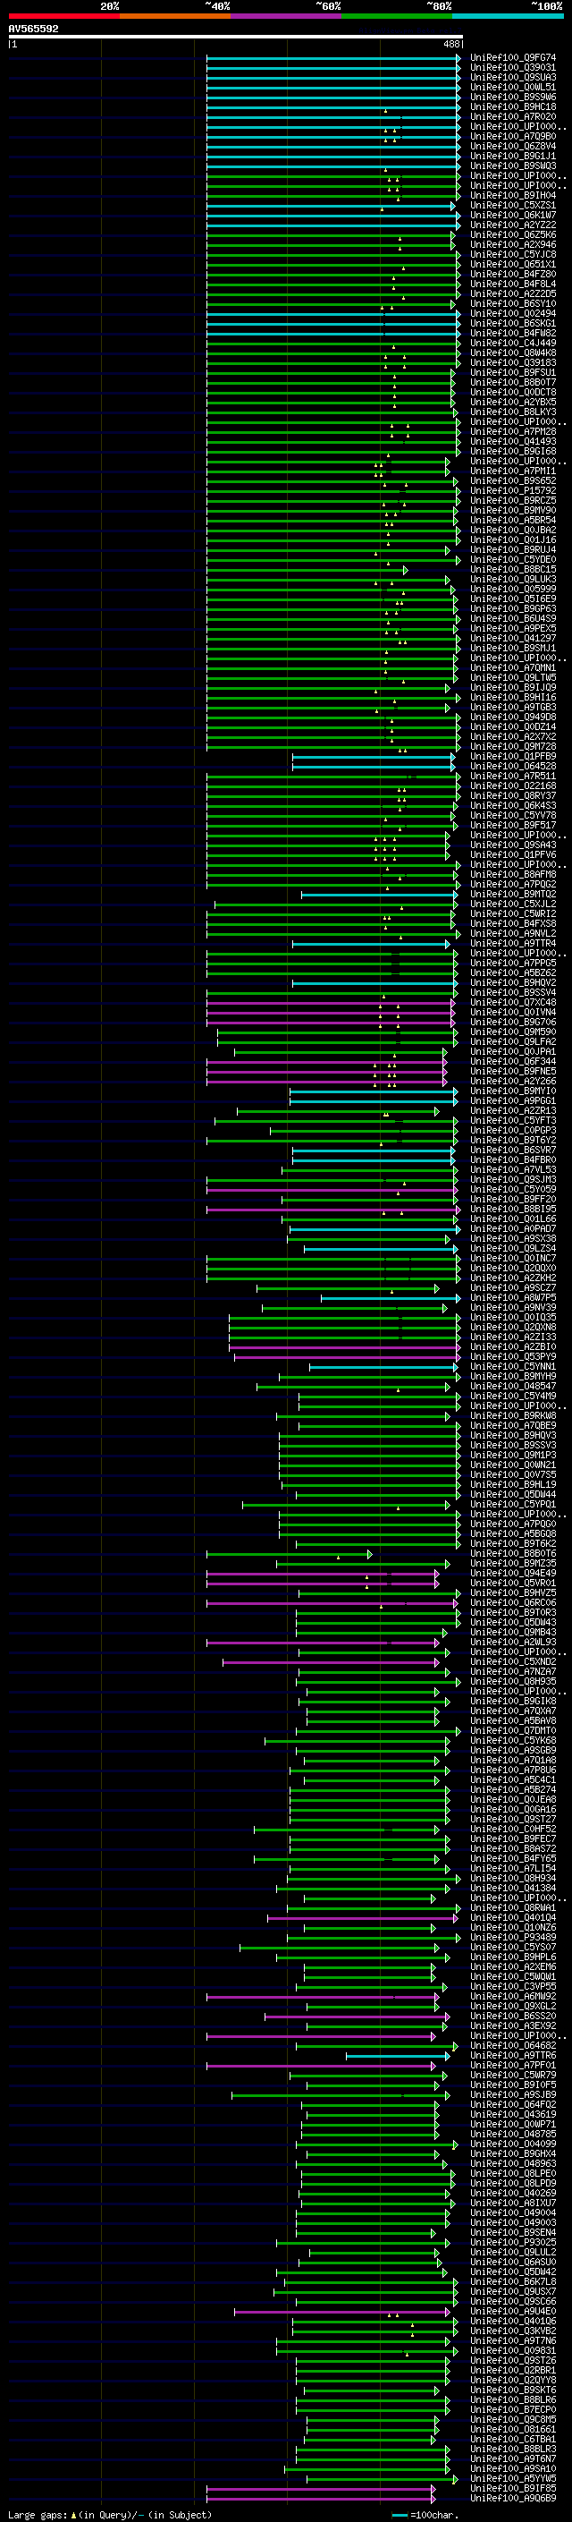Screen dimensions: 572x2522
Task: Click the orange ~40% identity legend segment
Action: 175,16
